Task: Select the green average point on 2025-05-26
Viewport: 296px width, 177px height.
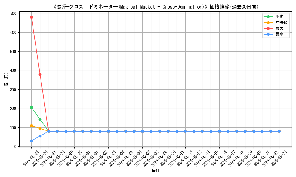Action: [x=40, y=120]
